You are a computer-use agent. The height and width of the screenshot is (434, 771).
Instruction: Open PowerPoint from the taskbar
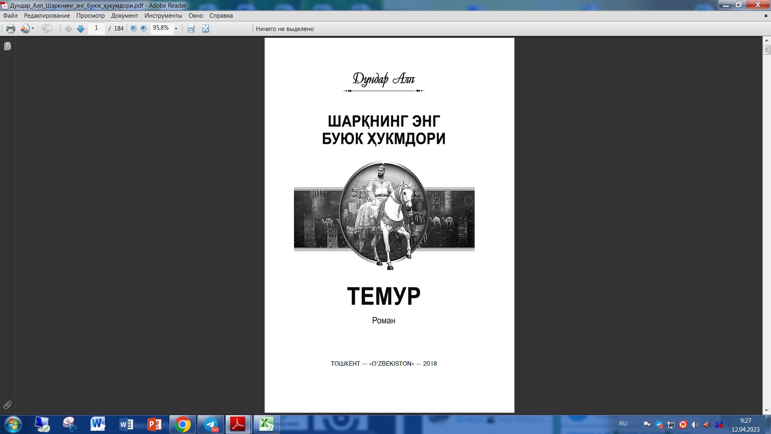tap(154, 424)
